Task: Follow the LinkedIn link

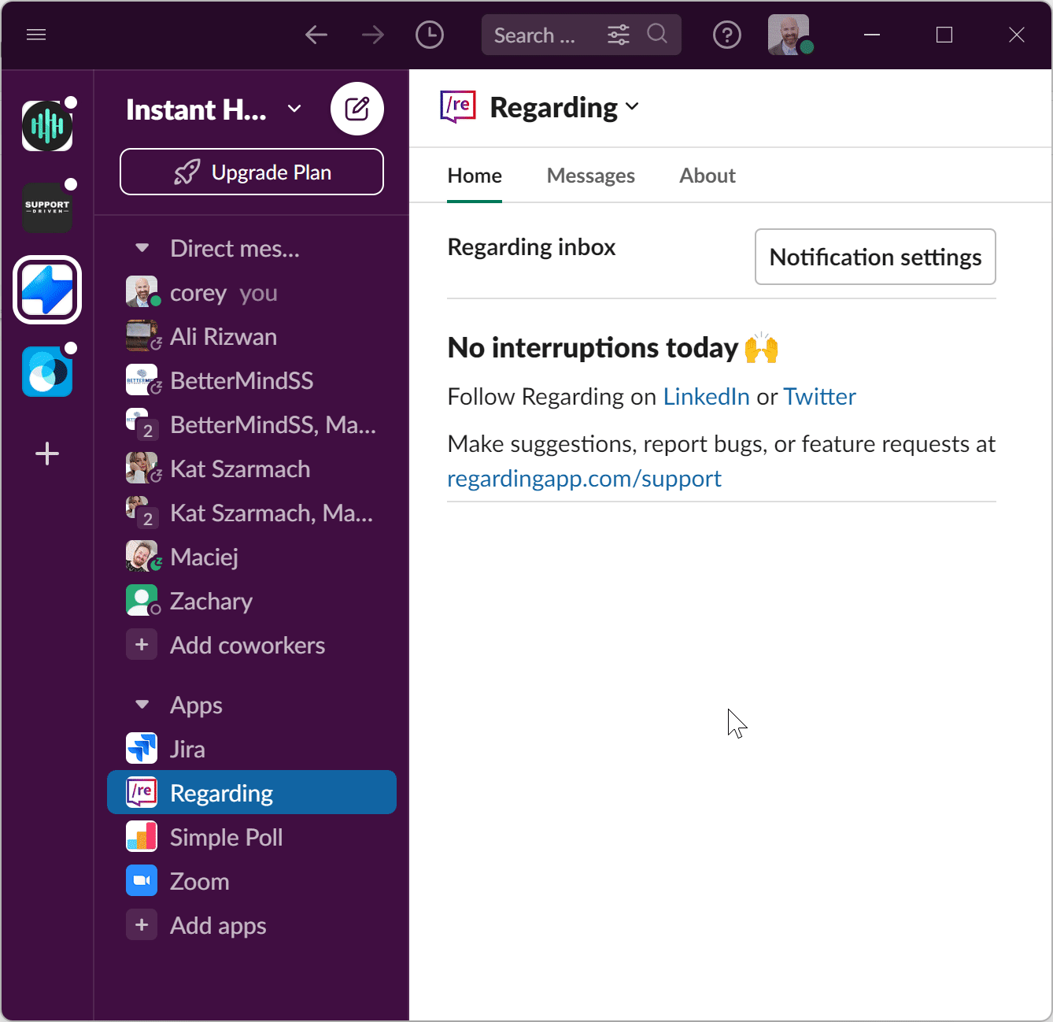Action: [706, 396]
